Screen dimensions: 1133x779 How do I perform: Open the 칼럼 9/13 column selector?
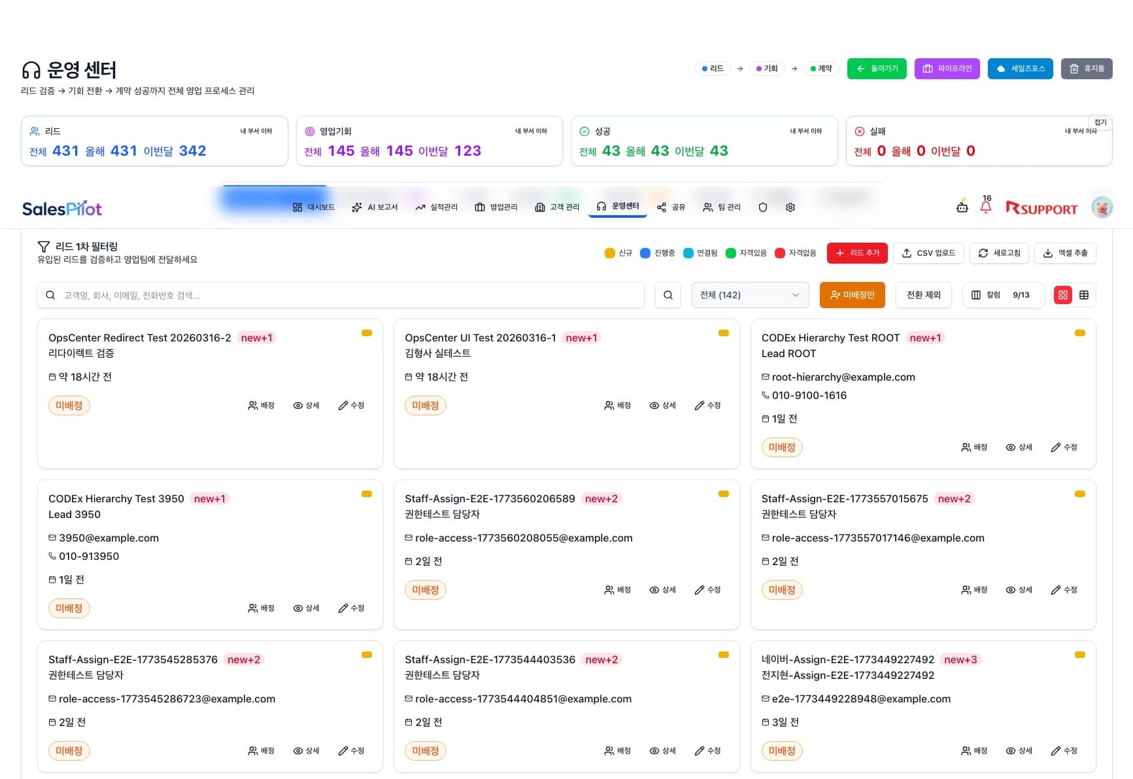coord(1003,295)
